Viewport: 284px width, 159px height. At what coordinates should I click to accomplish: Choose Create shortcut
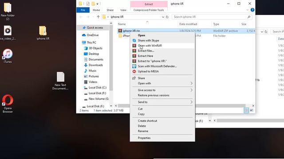(x=147, y=121)
